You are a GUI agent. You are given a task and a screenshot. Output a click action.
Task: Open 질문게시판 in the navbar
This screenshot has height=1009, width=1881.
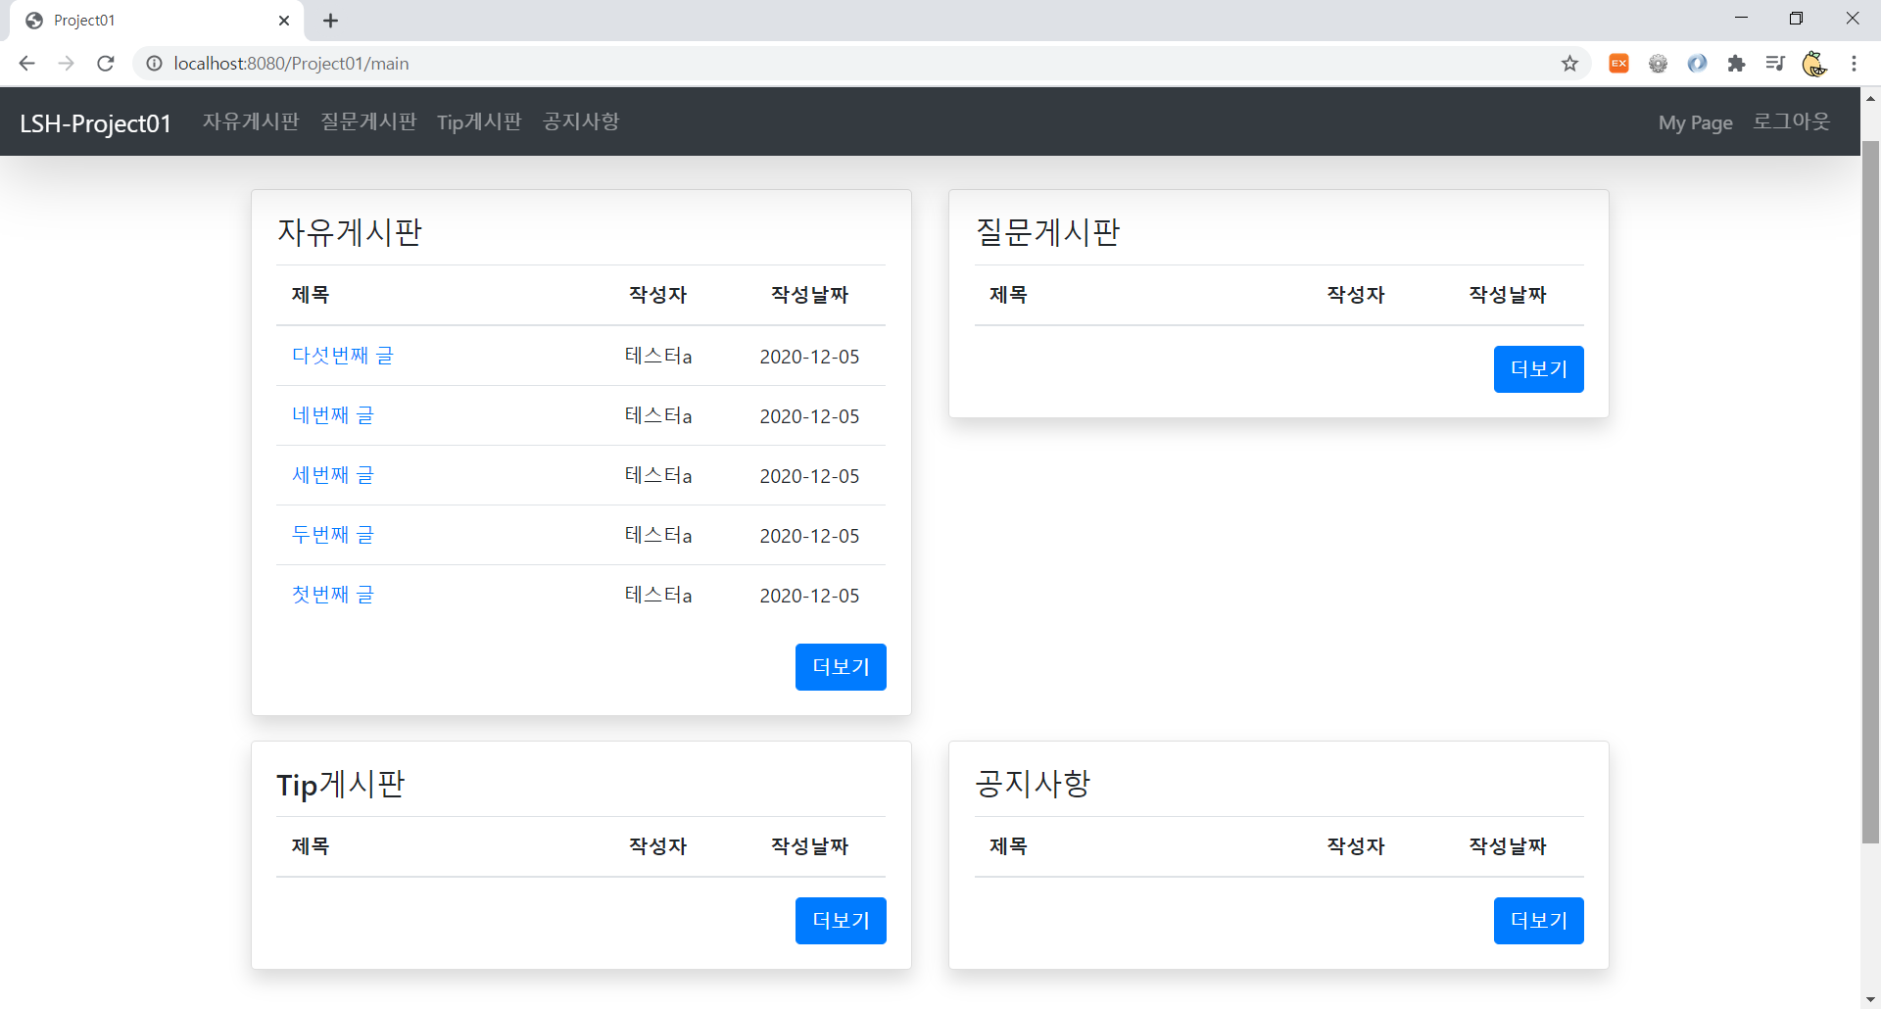coord(368,121)
